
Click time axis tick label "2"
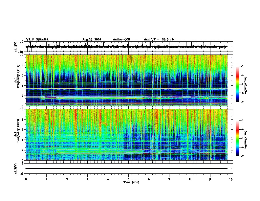(67, 179)
